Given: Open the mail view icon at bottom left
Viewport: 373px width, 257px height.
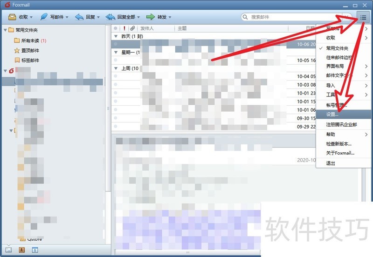Looking at the screenshot, I should tap(8, 250).
